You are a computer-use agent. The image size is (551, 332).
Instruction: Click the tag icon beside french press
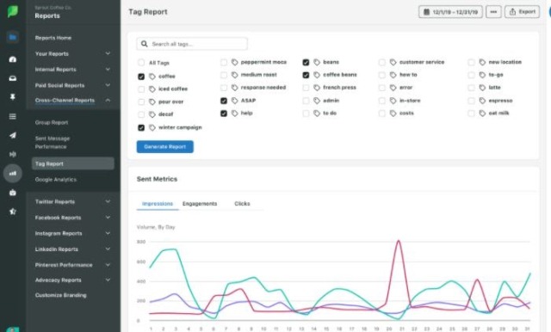pyautogui.click(x=317, y=88)
